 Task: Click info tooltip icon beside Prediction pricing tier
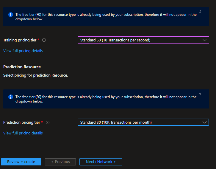pyautogui.click(x=48, y=123)
